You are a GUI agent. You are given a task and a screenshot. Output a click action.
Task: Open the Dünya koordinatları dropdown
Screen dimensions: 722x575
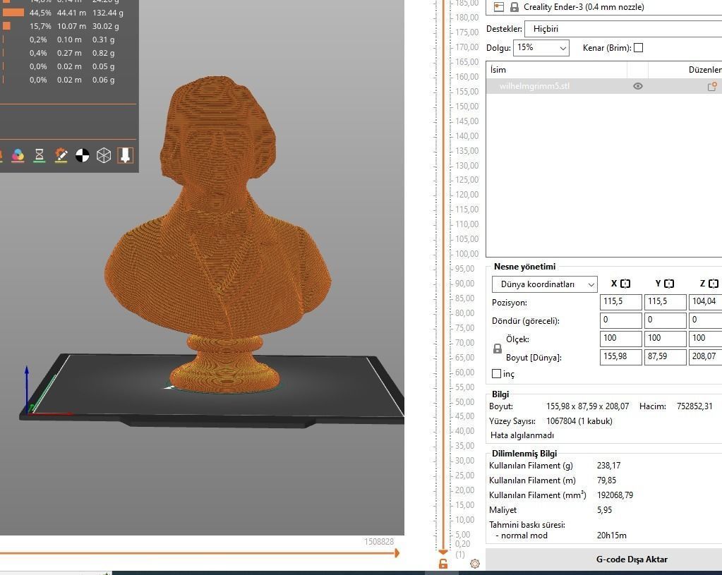click(545, 284)
